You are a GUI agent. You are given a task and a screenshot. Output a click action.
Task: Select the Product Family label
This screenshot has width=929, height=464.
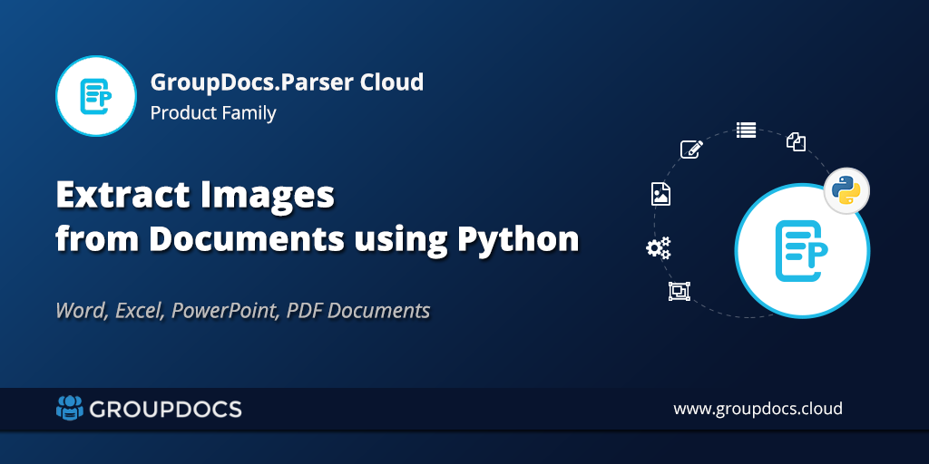tap(213, 113)
